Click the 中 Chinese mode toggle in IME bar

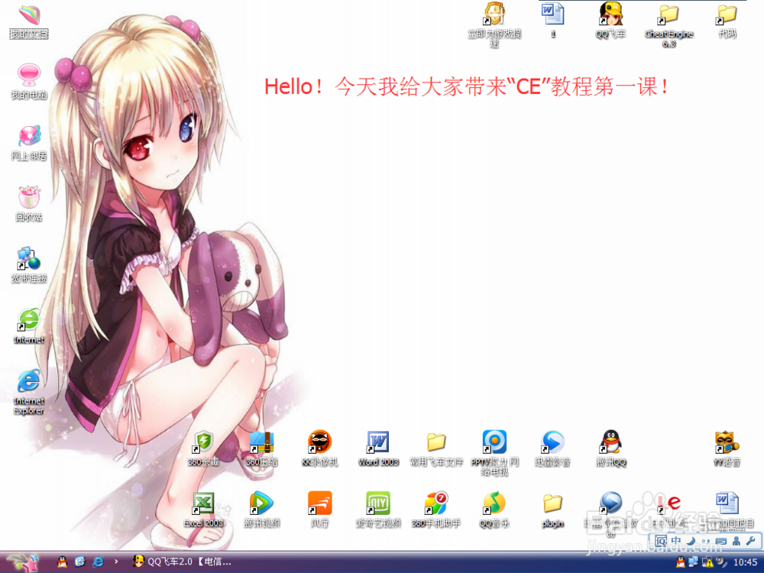[x=676, y=541]
